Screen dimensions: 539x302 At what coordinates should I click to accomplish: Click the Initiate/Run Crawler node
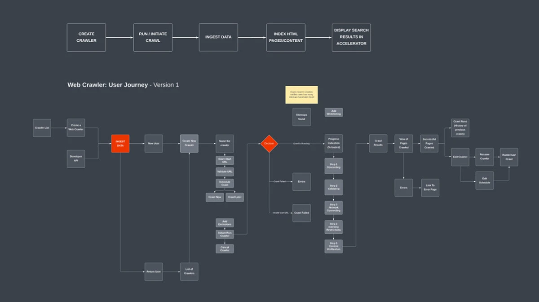pos(225,234)
